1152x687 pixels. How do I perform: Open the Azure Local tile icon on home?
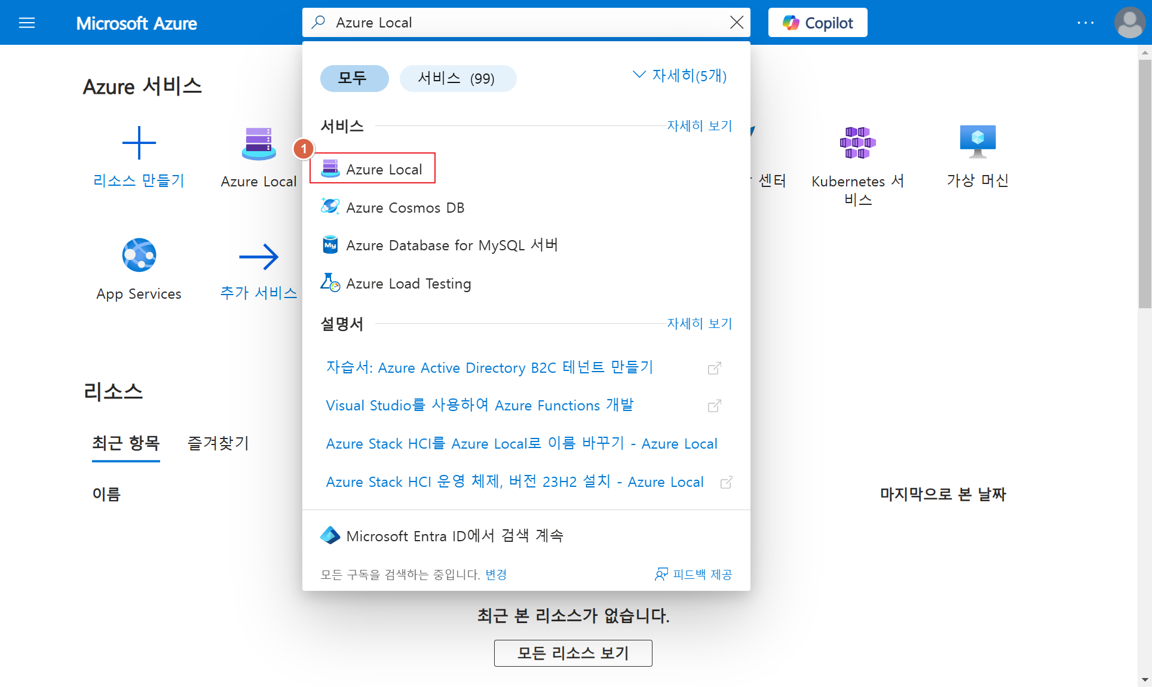tap(259, 143)
